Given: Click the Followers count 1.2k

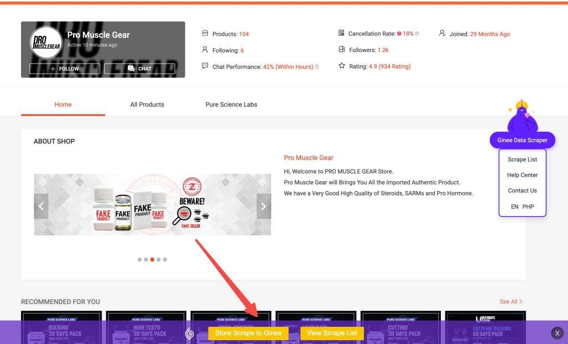Looking at the screenshot, I should pyautogui.click(x=383, y=50).
